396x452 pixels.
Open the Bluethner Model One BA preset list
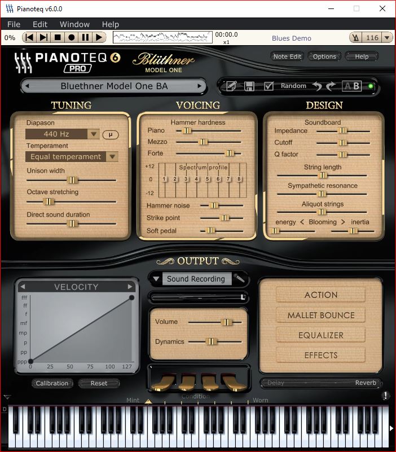(x=114, y=86)
